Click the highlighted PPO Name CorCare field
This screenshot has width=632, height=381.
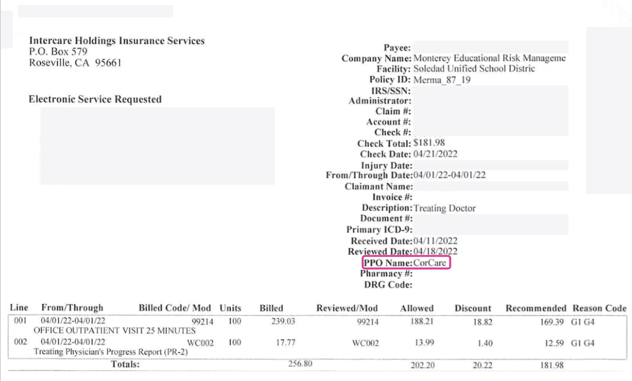406,263
